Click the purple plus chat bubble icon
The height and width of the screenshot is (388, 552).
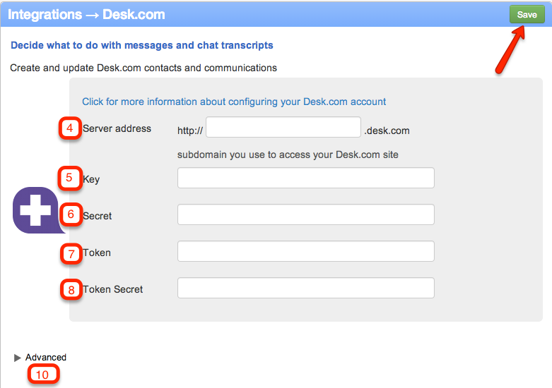point(37,210)
